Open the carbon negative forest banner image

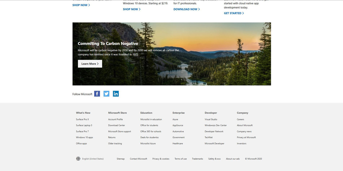tap(171, 54)
